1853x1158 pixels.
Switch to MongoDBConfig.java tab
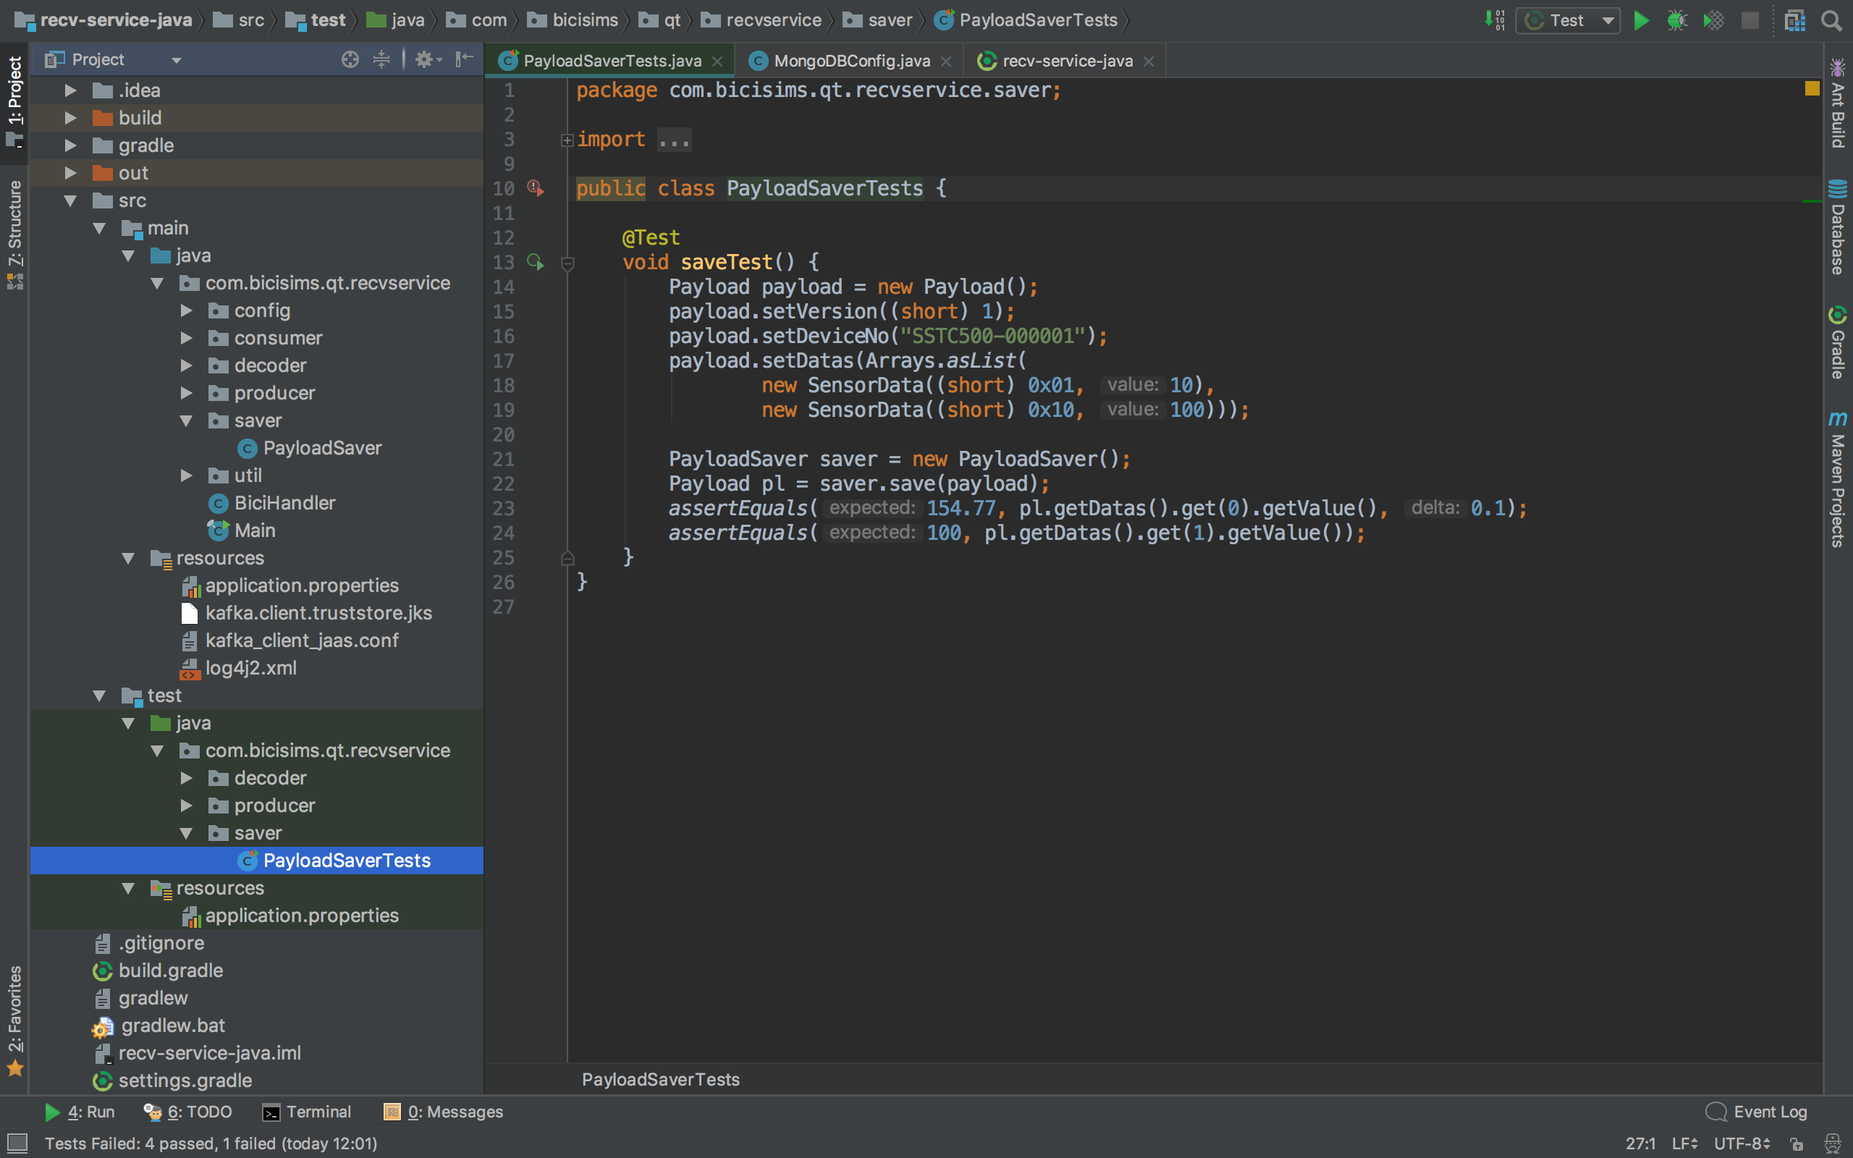[850, 62]
